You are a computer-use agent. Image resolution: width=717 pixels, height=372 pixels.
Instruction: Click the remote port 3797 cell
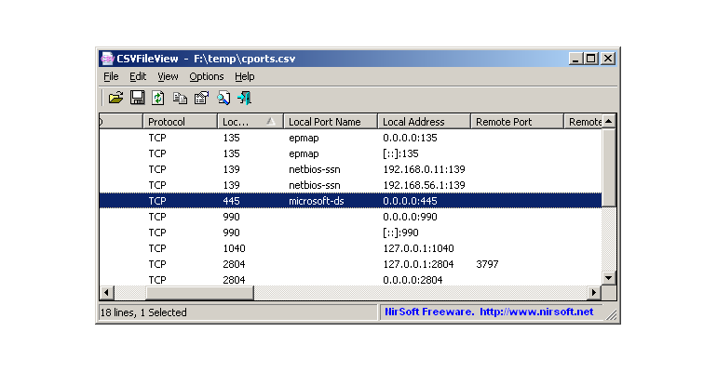[487, 264]
